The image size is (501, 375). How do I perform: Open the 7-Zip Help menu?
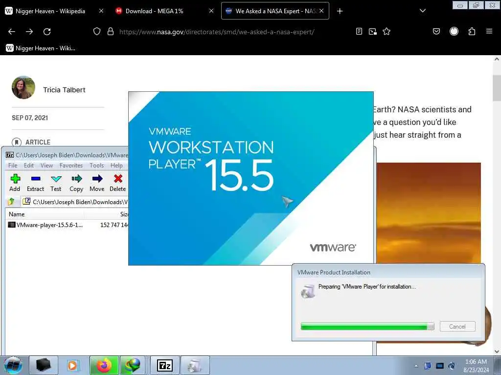coord(116,165)
